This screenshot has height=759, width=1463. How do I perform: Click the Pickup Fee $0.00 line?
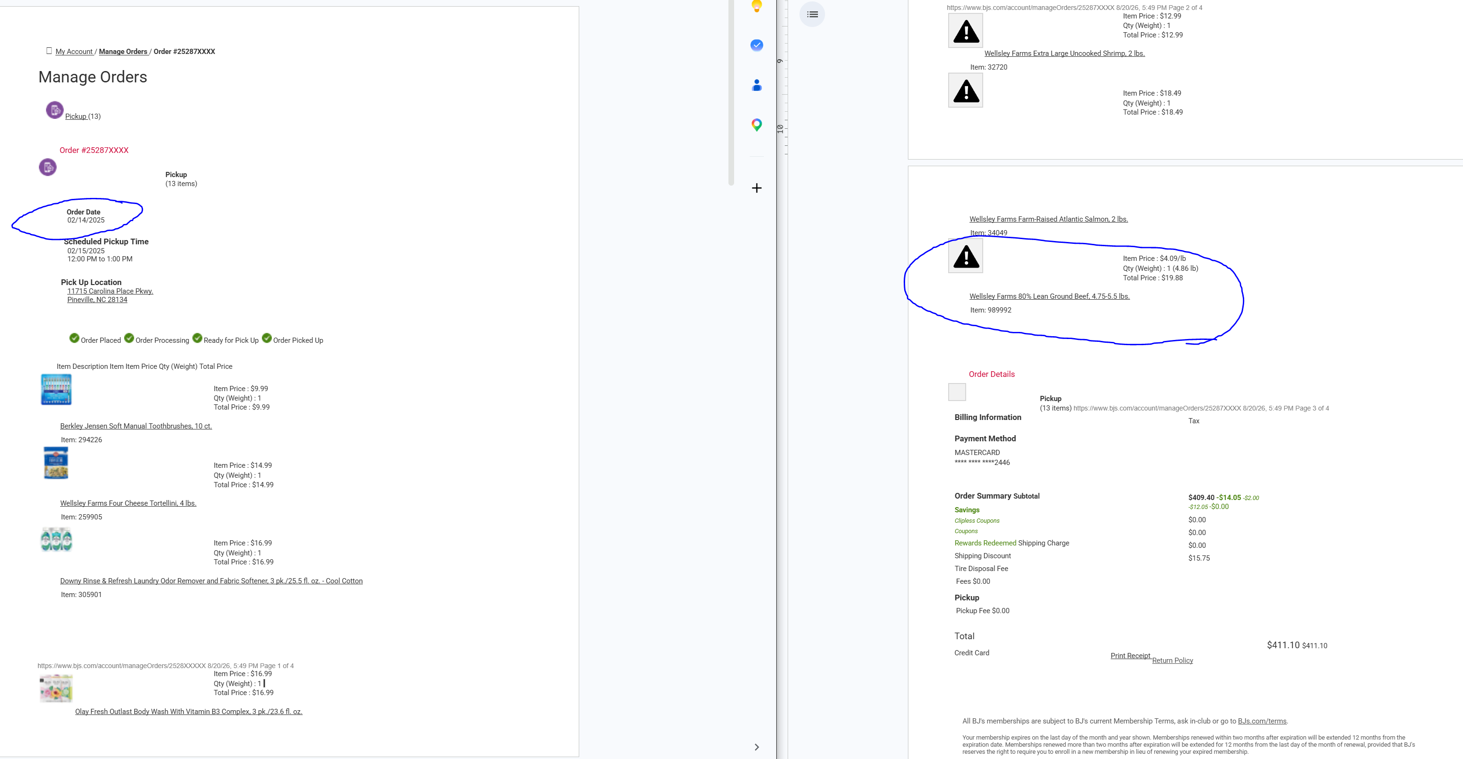pyautogui.click(x=983, y=611)
